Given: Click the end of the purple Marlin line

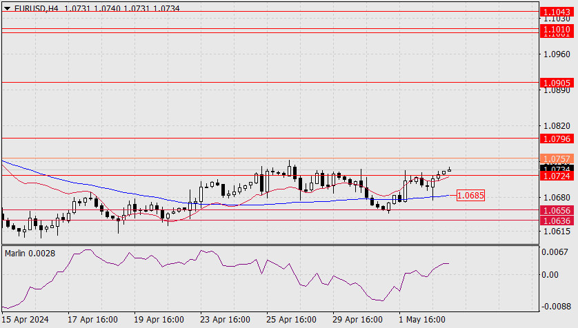Looking at the screenshot, I should click(448, 264).
